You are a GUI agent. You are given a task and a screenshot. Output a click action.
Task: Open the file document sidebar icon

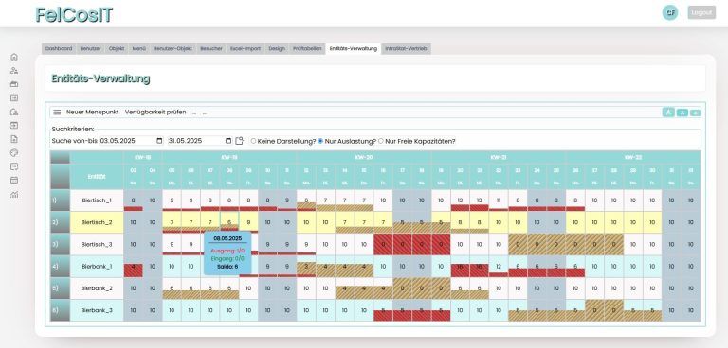(14, 139)
